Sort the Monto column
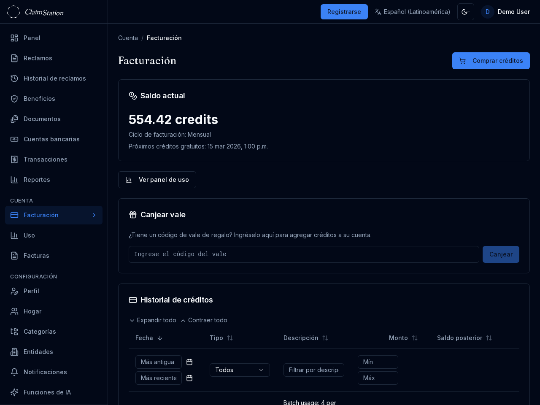This screenshot has width=540, height=405. (x=414, y=338)
